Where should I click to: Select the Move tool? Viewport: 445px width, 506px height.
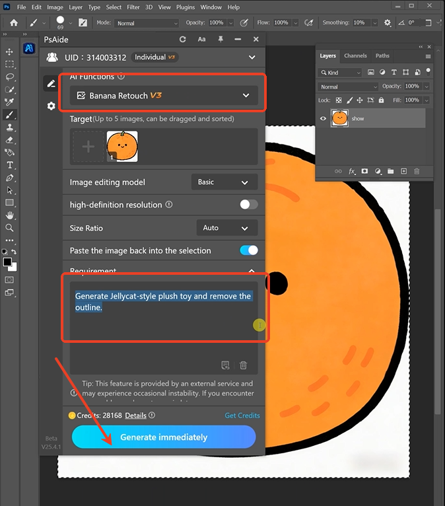click(9, 52)
